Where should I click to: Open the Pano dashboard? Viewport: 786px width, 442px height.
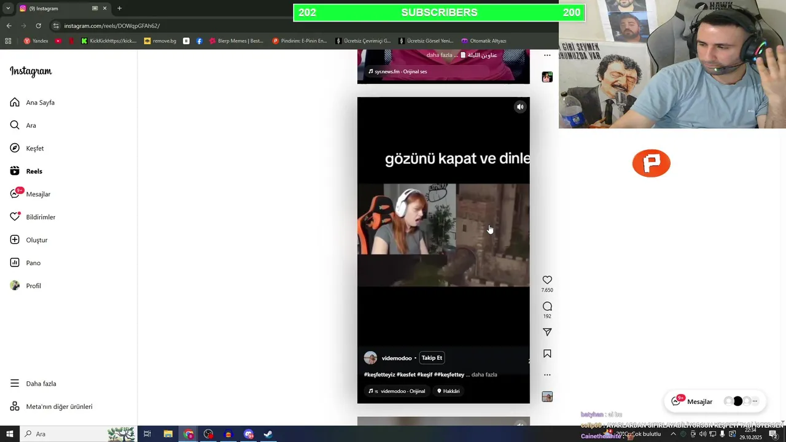[x=25, y=263]
